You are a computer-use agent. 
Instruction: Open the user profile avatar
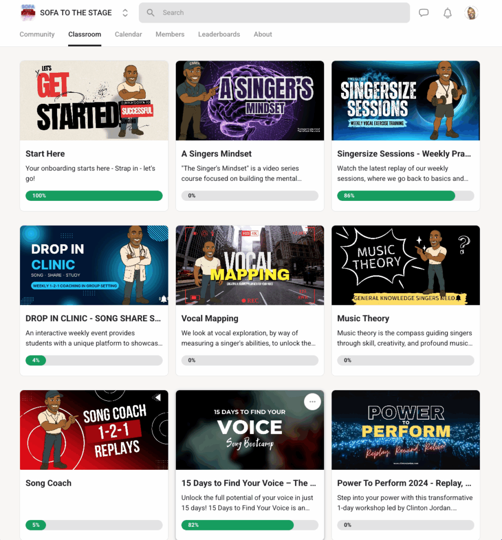[x=471, y=13]
